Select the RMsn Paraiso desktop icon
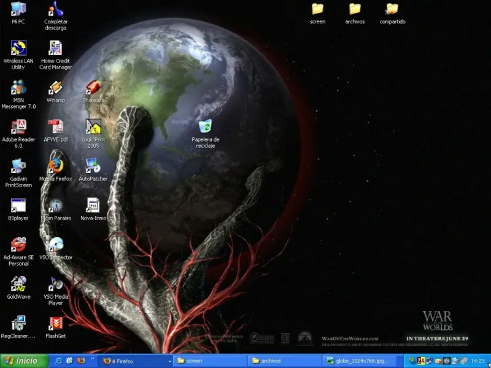This screenshot has width=491, height=368. pos(56,210)
